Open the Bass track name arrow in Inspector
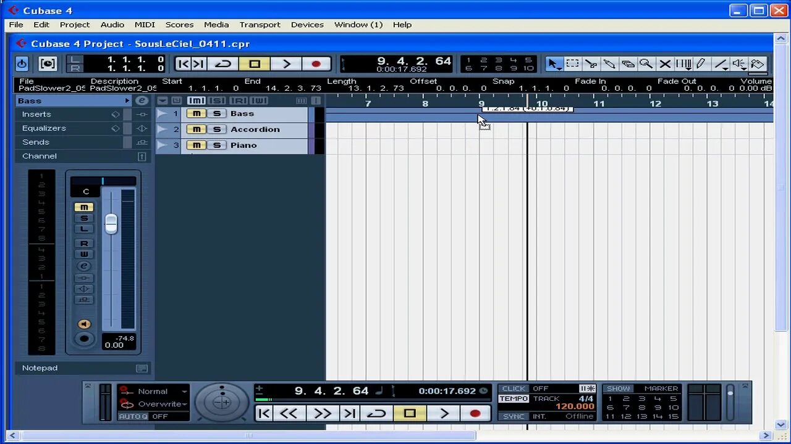The width and height of the screenshot is (791, 444). point(127,101)
